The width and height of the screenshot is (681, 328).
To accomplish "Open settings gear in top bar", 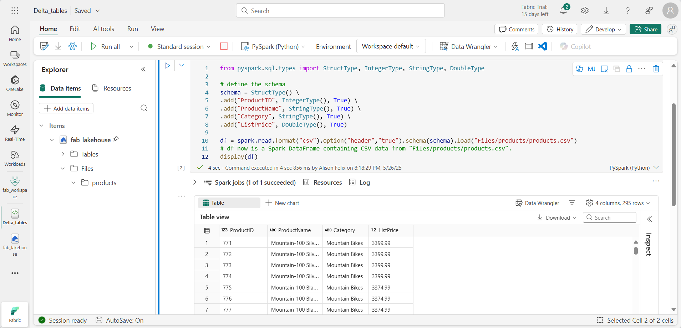I will [x=585, y=11].
